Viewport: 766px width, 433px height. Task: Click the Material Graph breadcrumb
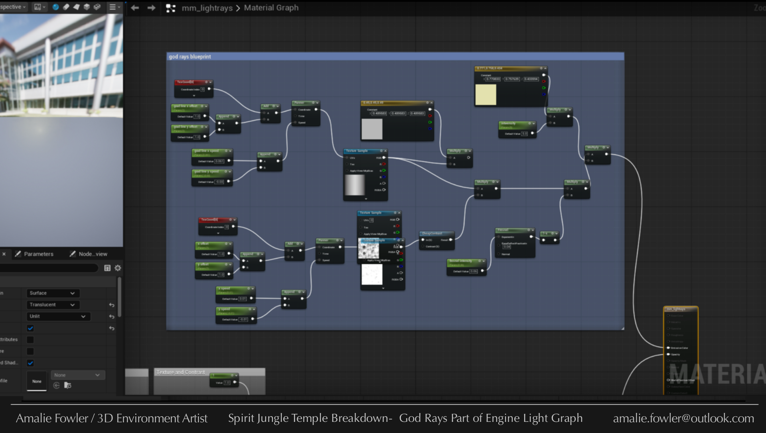coord(271,8)
